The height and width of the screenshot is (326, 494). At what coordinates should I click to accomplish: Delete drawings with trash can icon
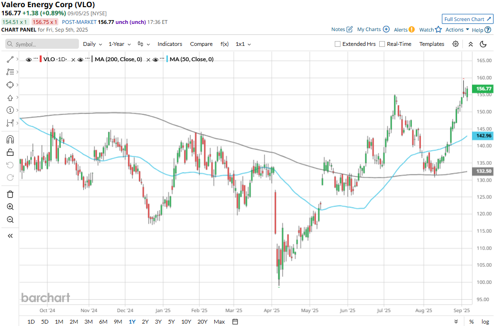coord(10,194)
